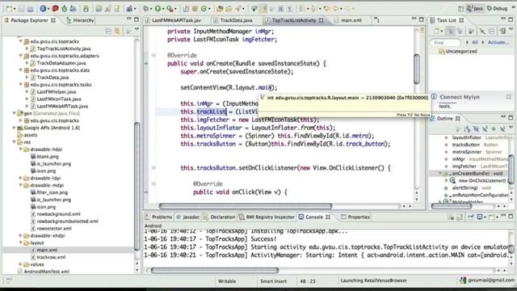Click the Next Annotation toolbar icon
517x291 pixels.
click(x=301, y=9)
